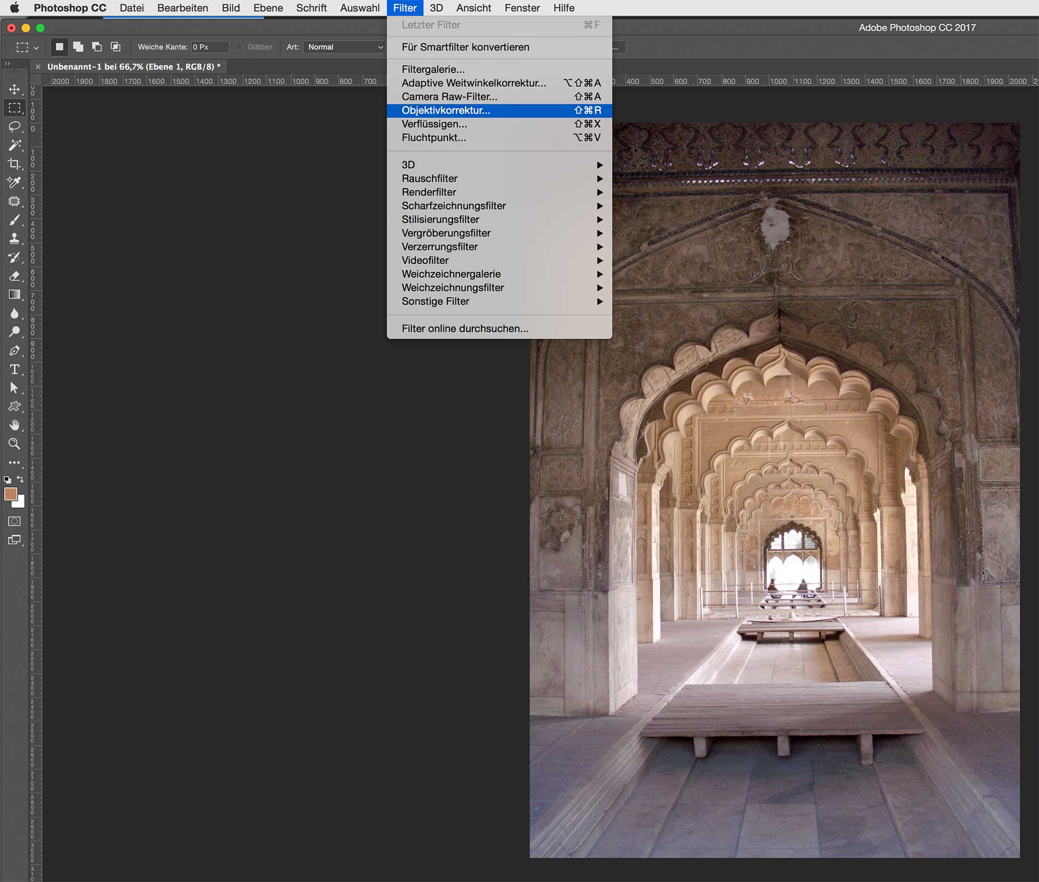Screen dimensions: 1039x882
Task: Select the Clone Stamp tool
Action: (x=14, y=239)
